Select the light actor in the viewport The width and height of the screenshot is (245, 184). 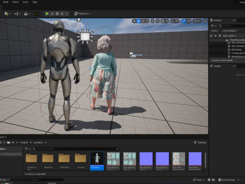[x=85, y=36]
